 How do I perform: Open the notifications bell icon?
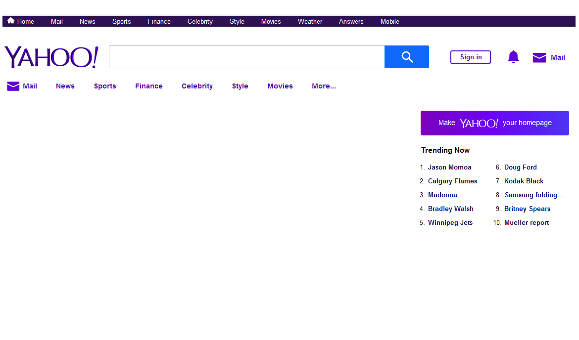513,57
